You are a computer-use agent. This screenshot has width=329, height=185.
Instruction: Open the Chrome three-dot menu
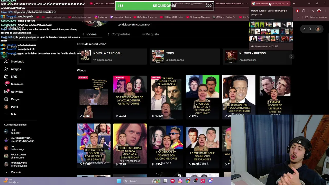[x=325, y=11]
